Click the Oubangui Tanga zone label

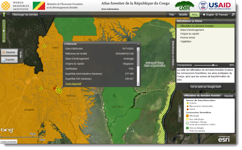155,64
